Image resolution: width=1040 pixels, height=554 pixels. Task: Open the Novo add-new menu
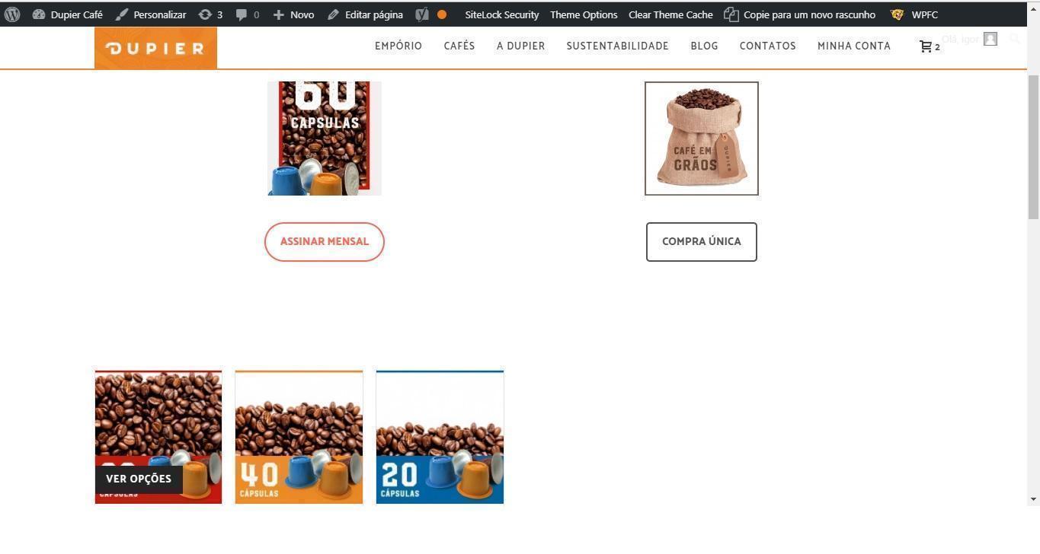293,14
